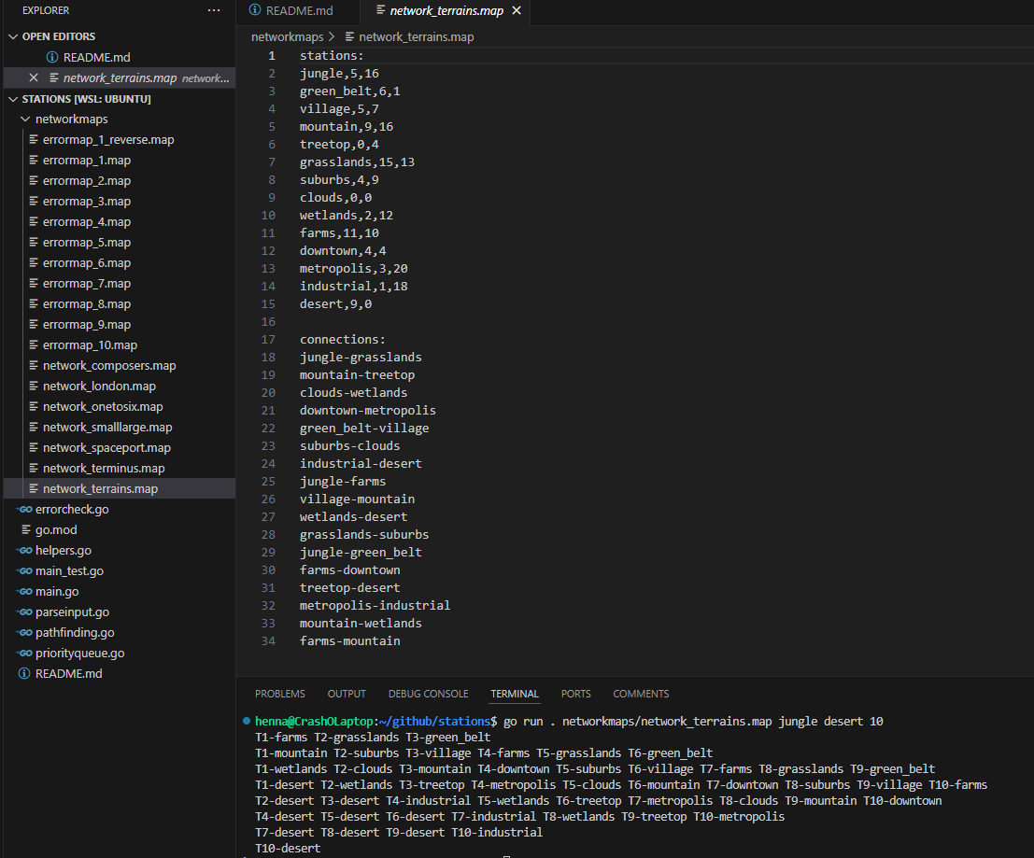Click networkmaps in the breadcrumb
Screen dimensions: 1034x858
tap(288, 37)
